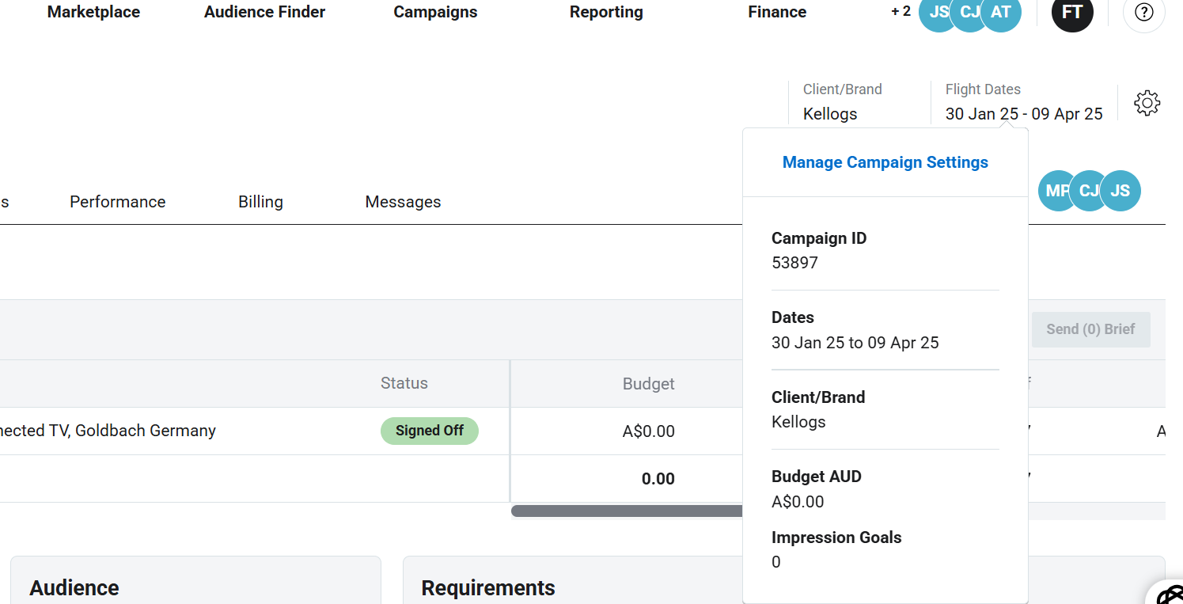Click the +2 additional users indicator
The width and height of the screenshot is (1183, 604).
[x=901, y=12]
